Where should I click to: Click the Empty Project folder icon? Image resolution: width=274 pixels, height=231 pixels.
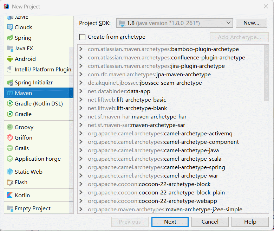pyautogui.click(x=10, y=208)
